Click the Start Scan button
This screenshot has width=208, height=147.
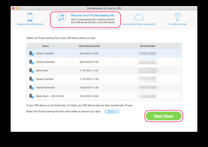(x=164, y=116)
